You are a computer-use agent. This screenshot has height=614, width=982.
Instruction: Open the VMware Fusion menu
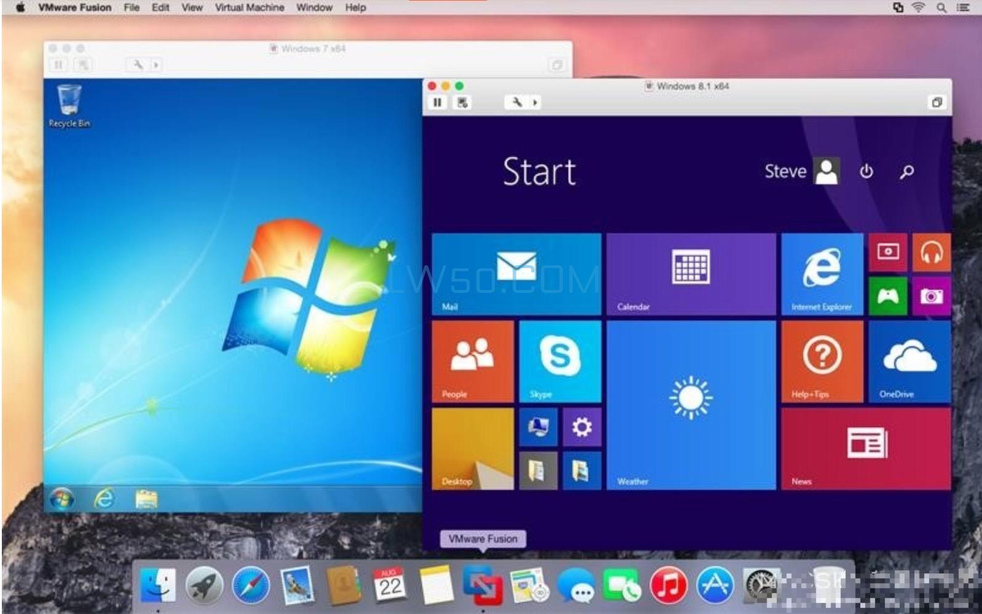[74, 7]
